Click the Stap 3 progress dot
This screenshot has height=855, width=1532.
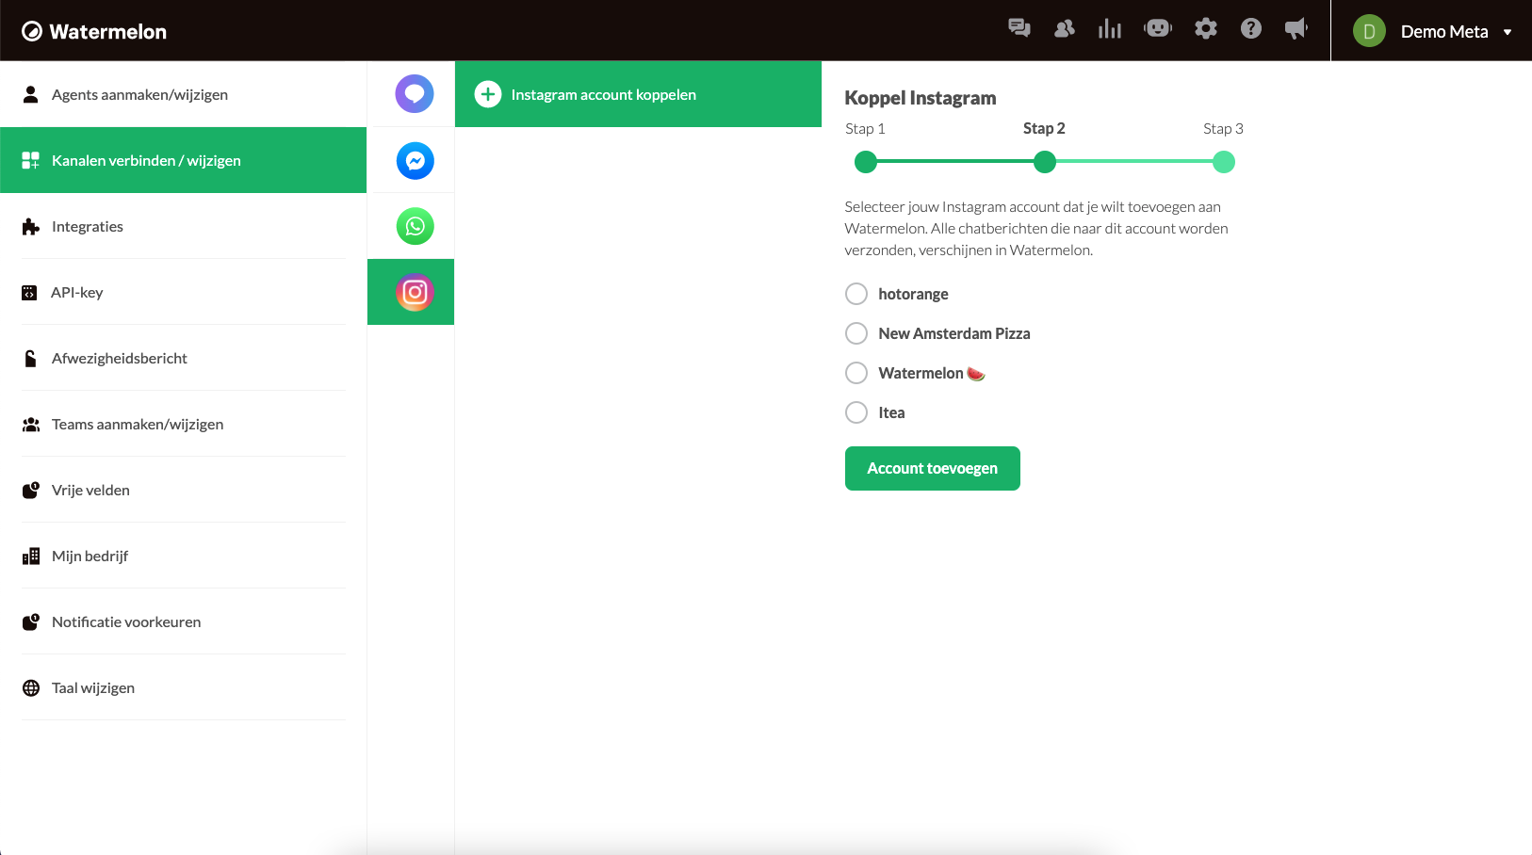(x=1224, y=162)
